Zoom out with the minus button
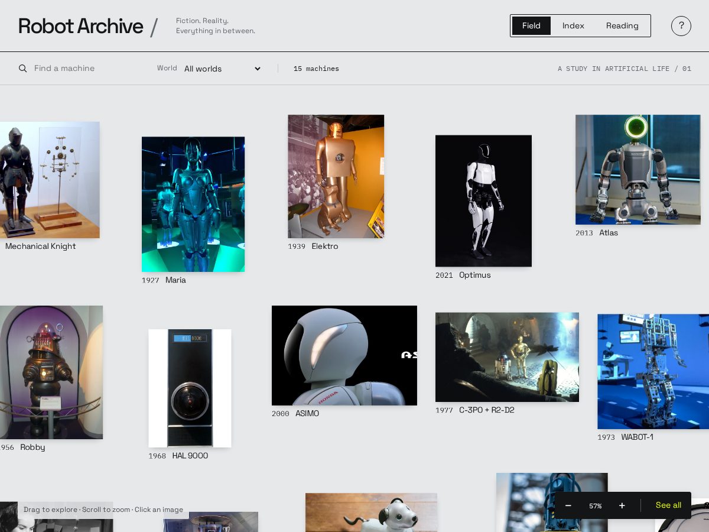Image resolution: width=709 pixels, height=532 pixels. (568, 505)
